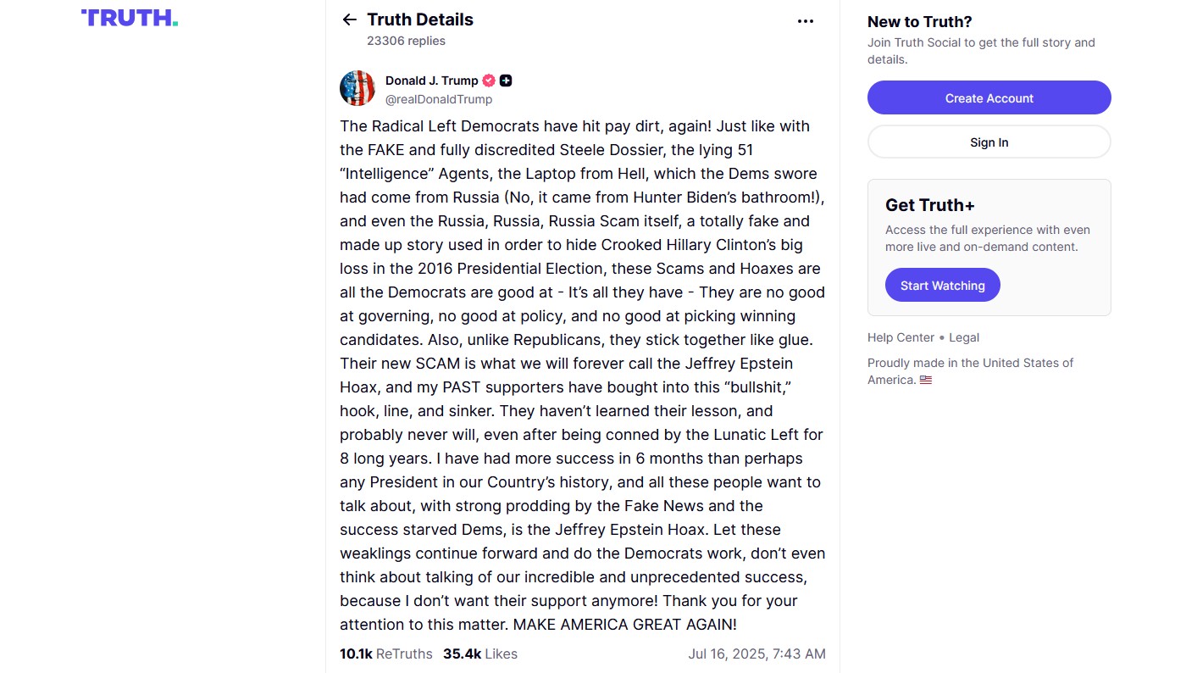Screen dimensions: 1186x673
Task: Open the Donald J. Trump profile name
Action: (x=431, y=81)
